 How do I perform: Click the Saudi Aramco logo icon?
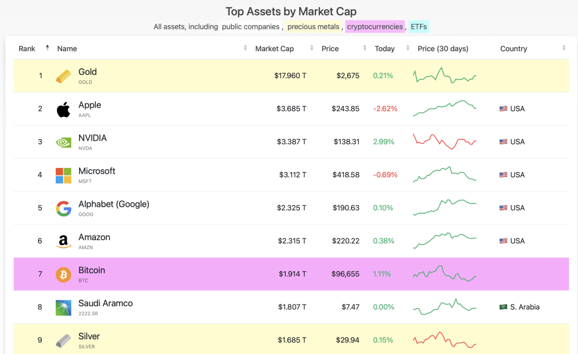coord(63,308)
